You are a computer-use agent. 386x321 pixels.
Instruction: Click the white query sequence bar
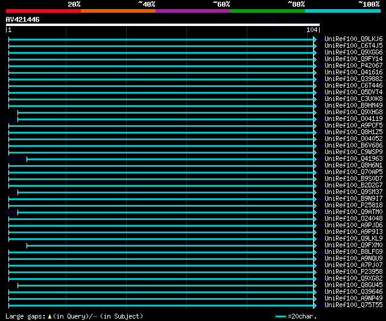163,25
